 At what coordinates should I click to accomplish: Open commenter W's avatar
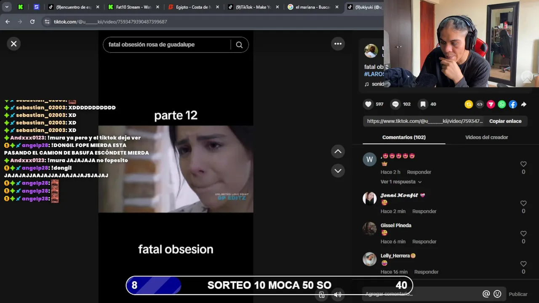[x=370, y=159]
